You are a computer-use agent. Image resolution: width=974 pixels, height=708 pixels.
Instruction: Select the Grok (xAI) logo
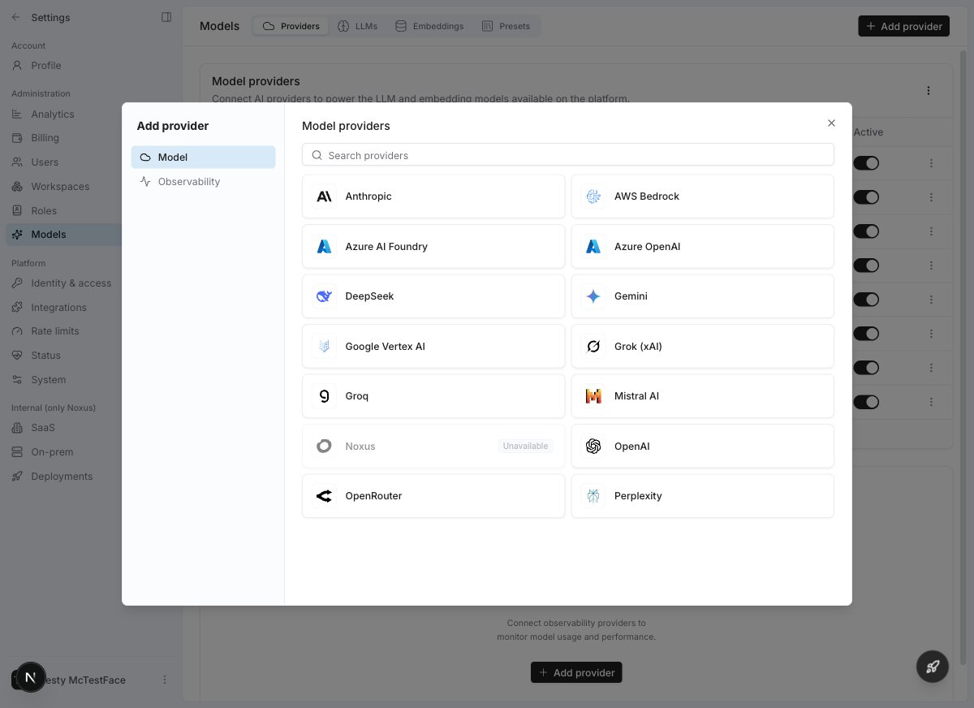[593, 347]
